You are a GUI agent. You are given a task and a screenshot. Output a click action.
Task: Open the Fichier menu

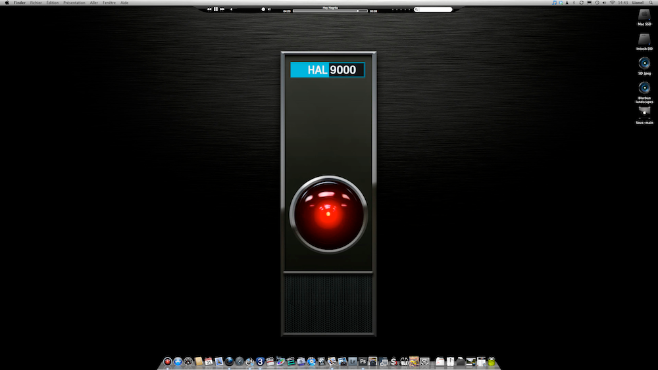pos(36,3)
